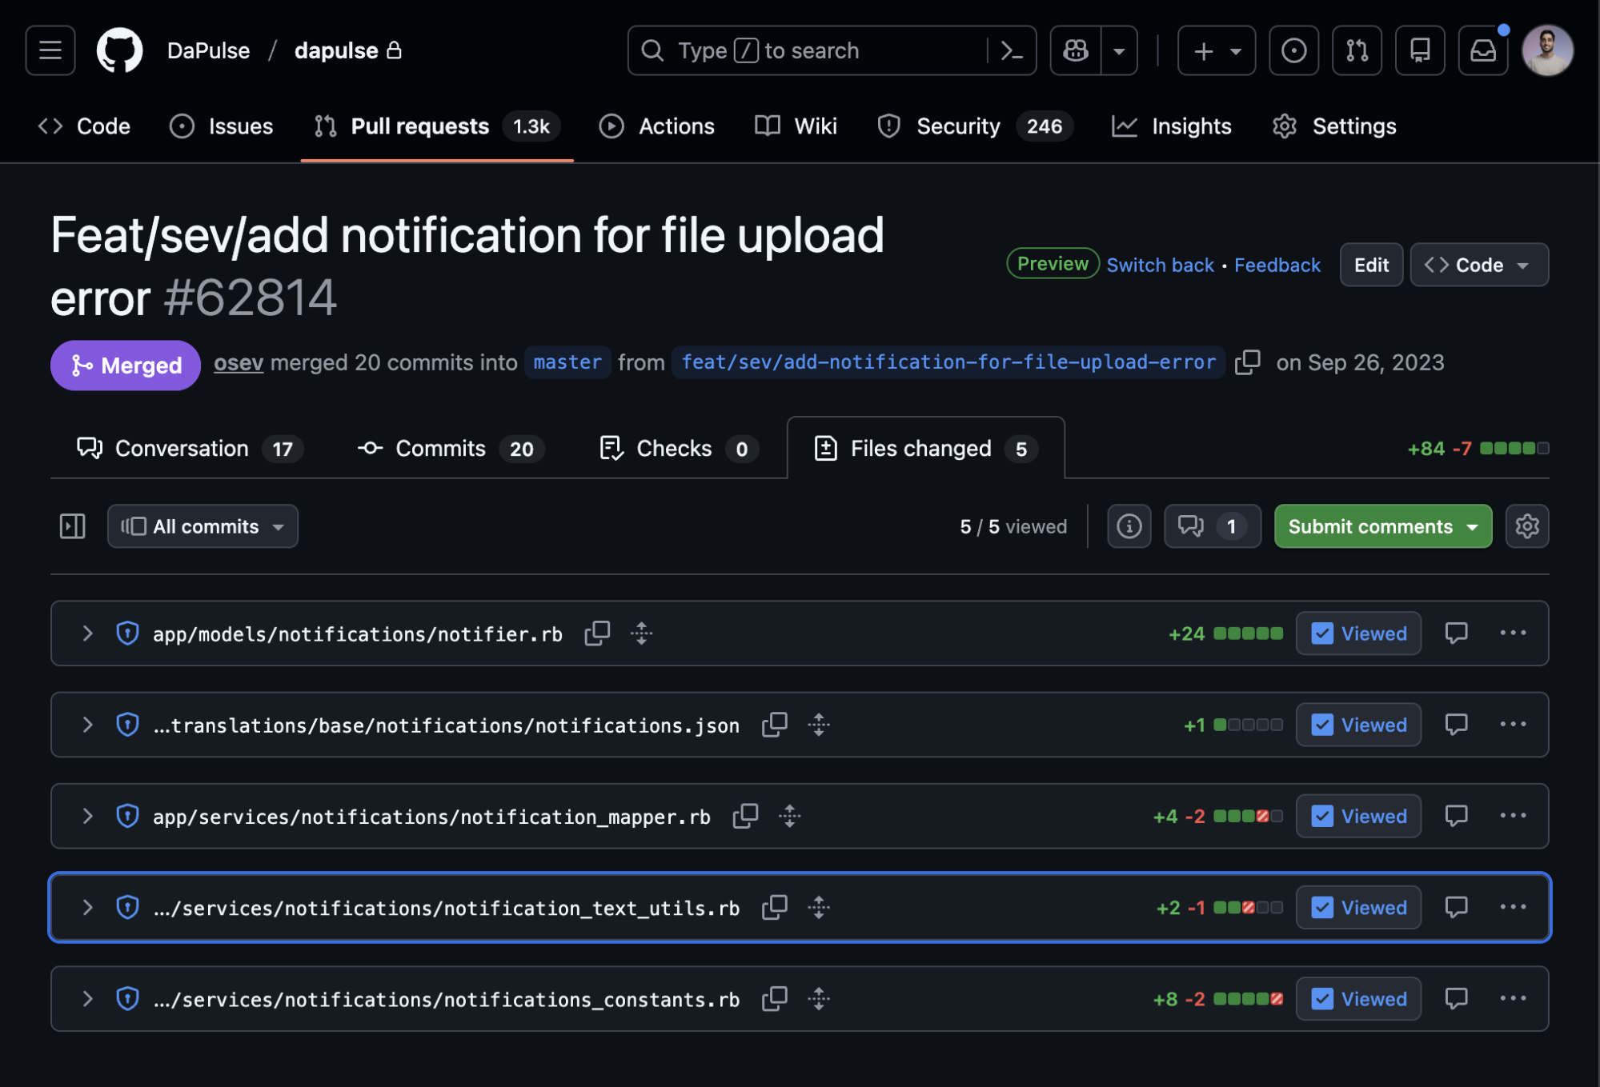The image size is (1600, 1087).
Task: Uncheck Viewed for notifications.json
Action: pos(1358,725)
